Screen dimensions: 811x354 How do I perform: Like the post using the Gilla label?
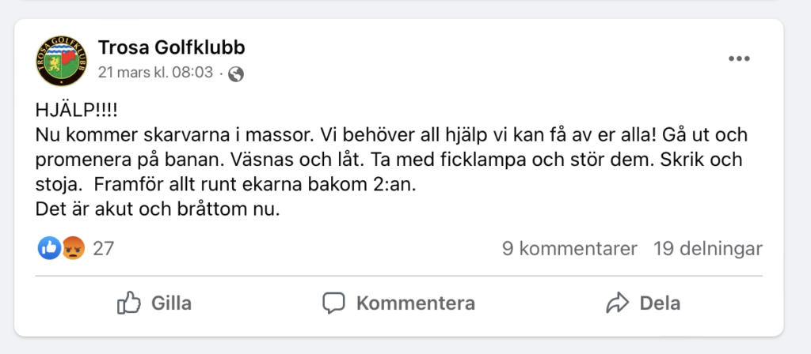171,303
